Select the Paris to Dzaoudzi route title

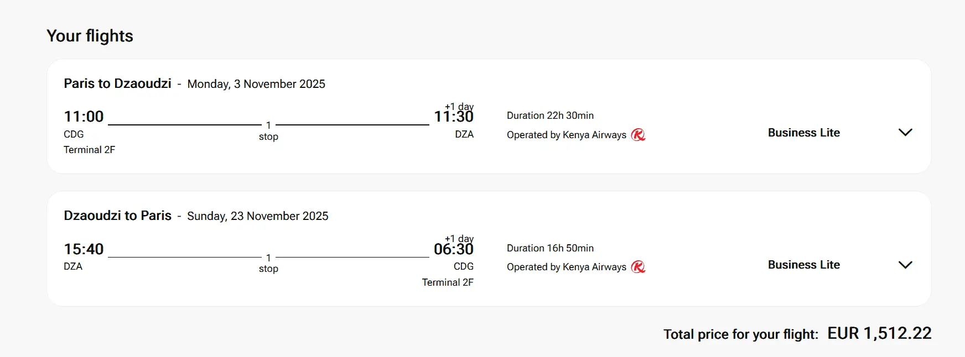pyautogui.click(x=117, y=83)
